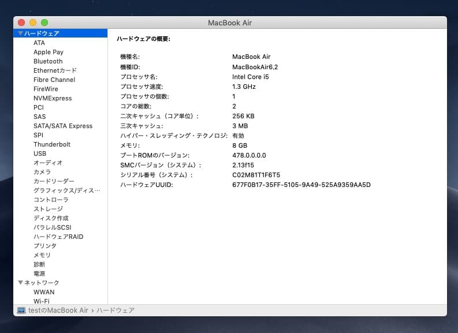Image resolution: width=458 pixels, height=333 pixels.
Task: Choose Fibre Channel entry
Action: point(54,80)
